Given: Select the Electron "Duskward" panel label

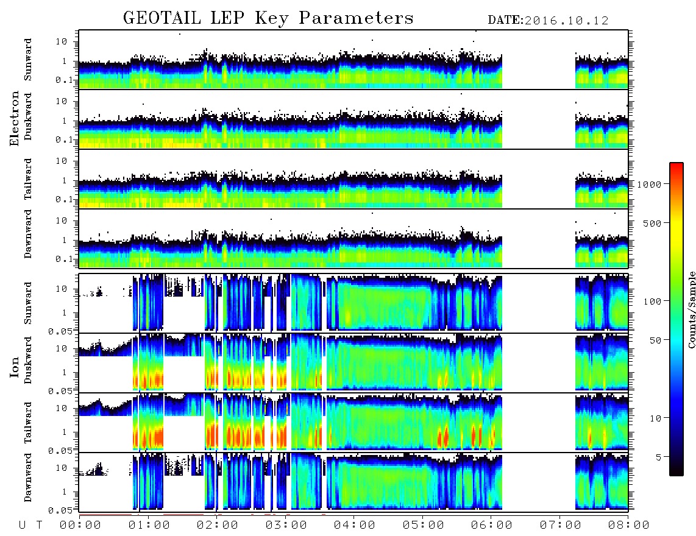Looking at the screenshot, I should pos(28,117).
